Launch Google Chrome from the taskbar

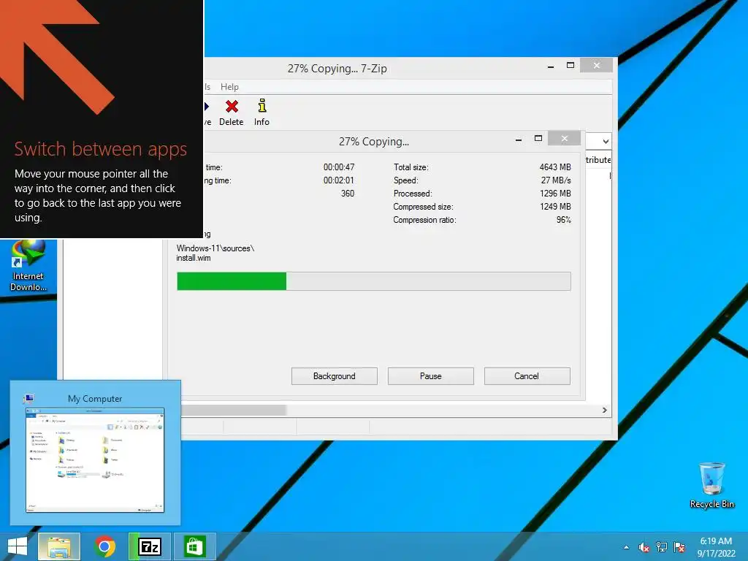click(x=104, y=546)
